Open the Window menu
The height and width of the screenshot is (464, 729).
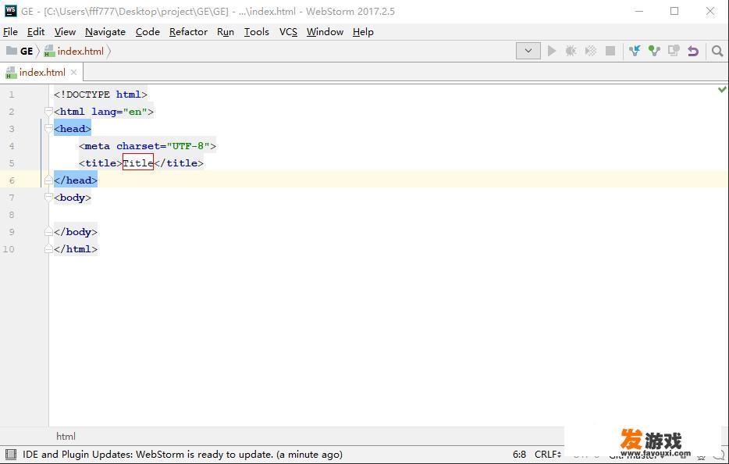325,32
